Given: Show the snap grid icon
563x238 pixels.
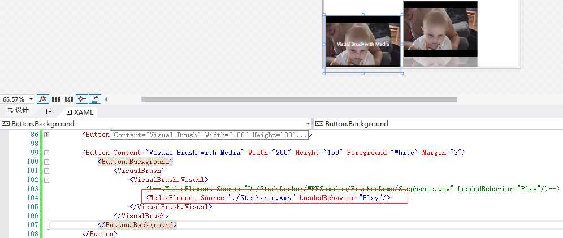Looking at the screenshot, I should [x=56, y=99].
